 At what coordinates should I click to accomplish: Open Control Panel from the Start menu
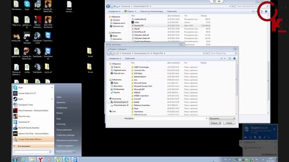click(64, 130)
